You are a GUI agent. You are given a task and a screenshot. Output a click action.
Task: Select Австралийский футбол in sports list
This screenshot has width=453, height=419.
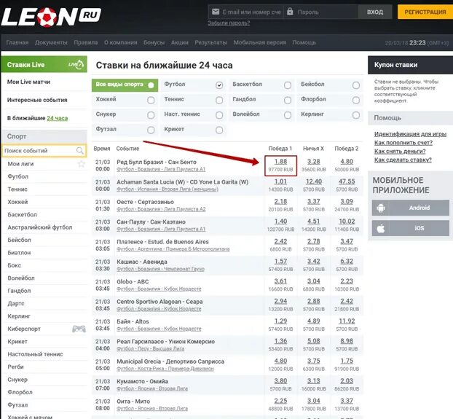[x=40, y=227]
